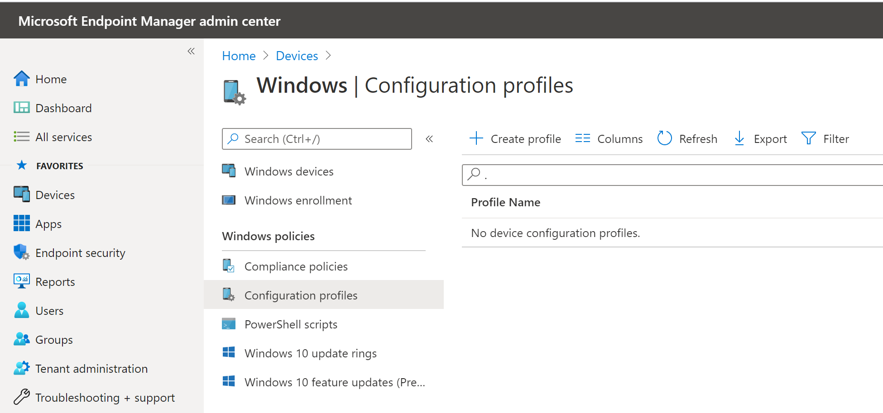This screenshot has height=413, width=883.
Task: Click the Dashboard icon in sidebar
Action: pyautogui.click(x=21, y=108)
